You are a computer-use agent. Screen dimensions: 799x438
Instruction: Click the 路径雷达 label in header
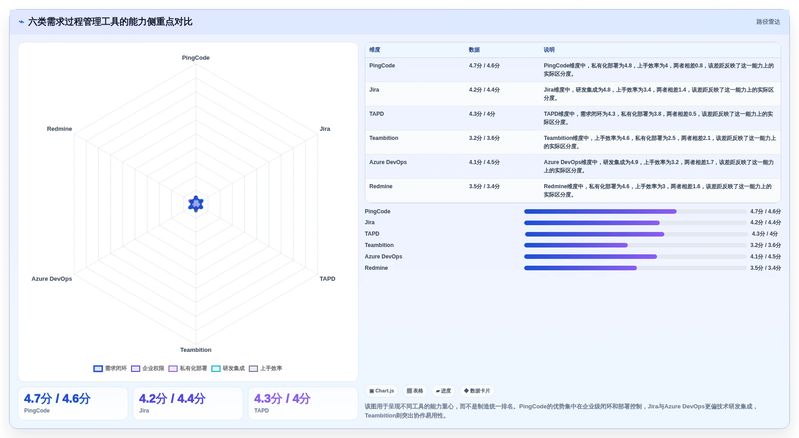pos(768,22)
